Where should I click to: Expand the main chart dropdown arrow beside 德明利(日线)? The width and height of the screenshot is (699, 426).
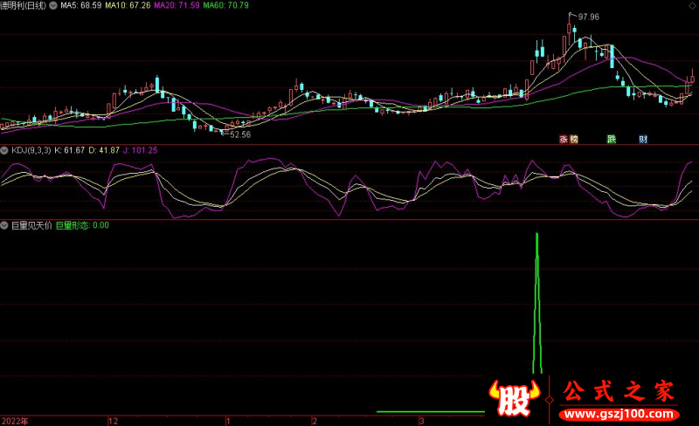[55, 5]
